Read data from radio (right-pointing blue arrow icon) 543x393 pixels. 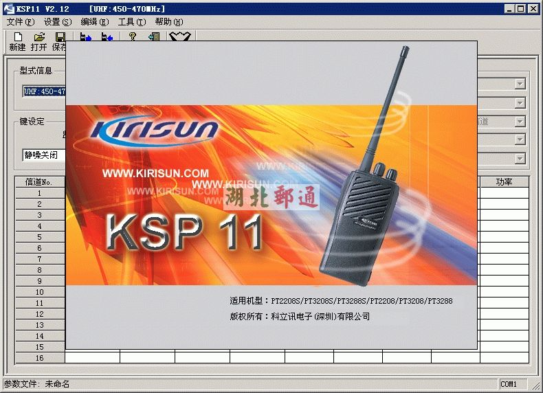pyautogui.click(x=85, y=36)
